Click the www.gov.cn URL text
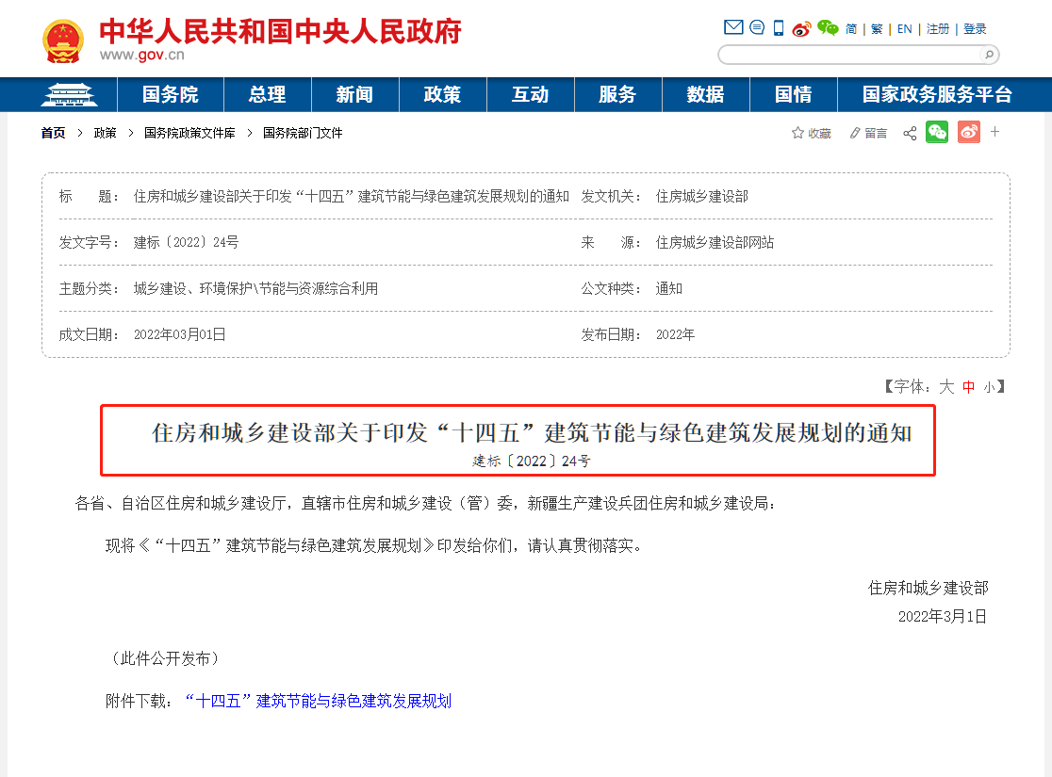The width and height of the screenshot is (1052, 777). click(142, 55)
